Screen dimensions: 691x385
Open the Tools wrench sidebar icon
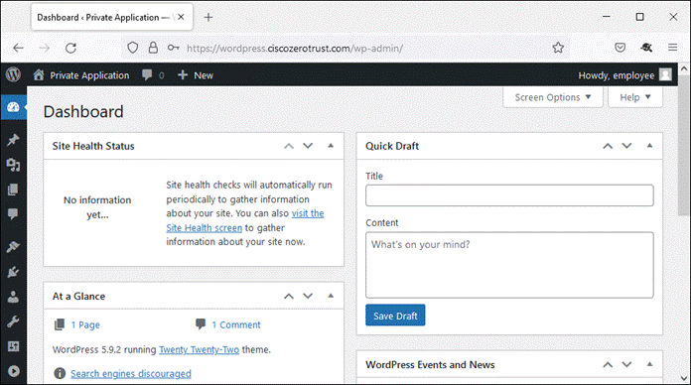13,322
